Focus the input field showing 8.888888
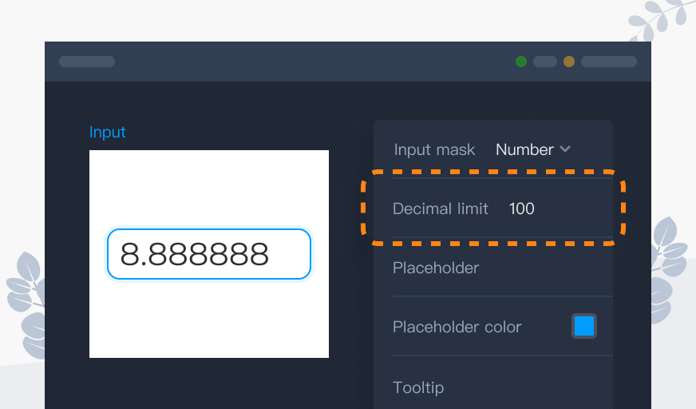 208,255
